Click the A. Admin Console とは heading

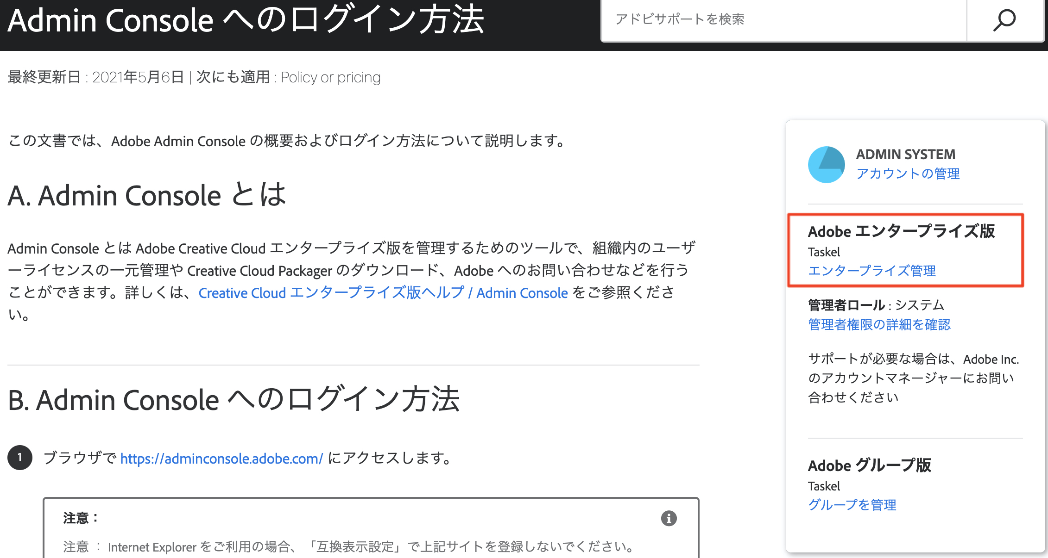point(147,195)
